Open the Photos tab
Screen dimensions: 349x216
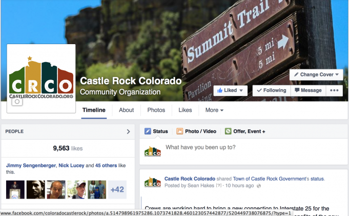click(x=156, y=110)
